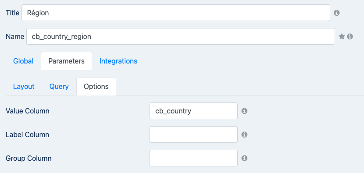Click the Group Column label text
Image resolution: width=364 pixels, height=173 pixels.
pos(29,159)
